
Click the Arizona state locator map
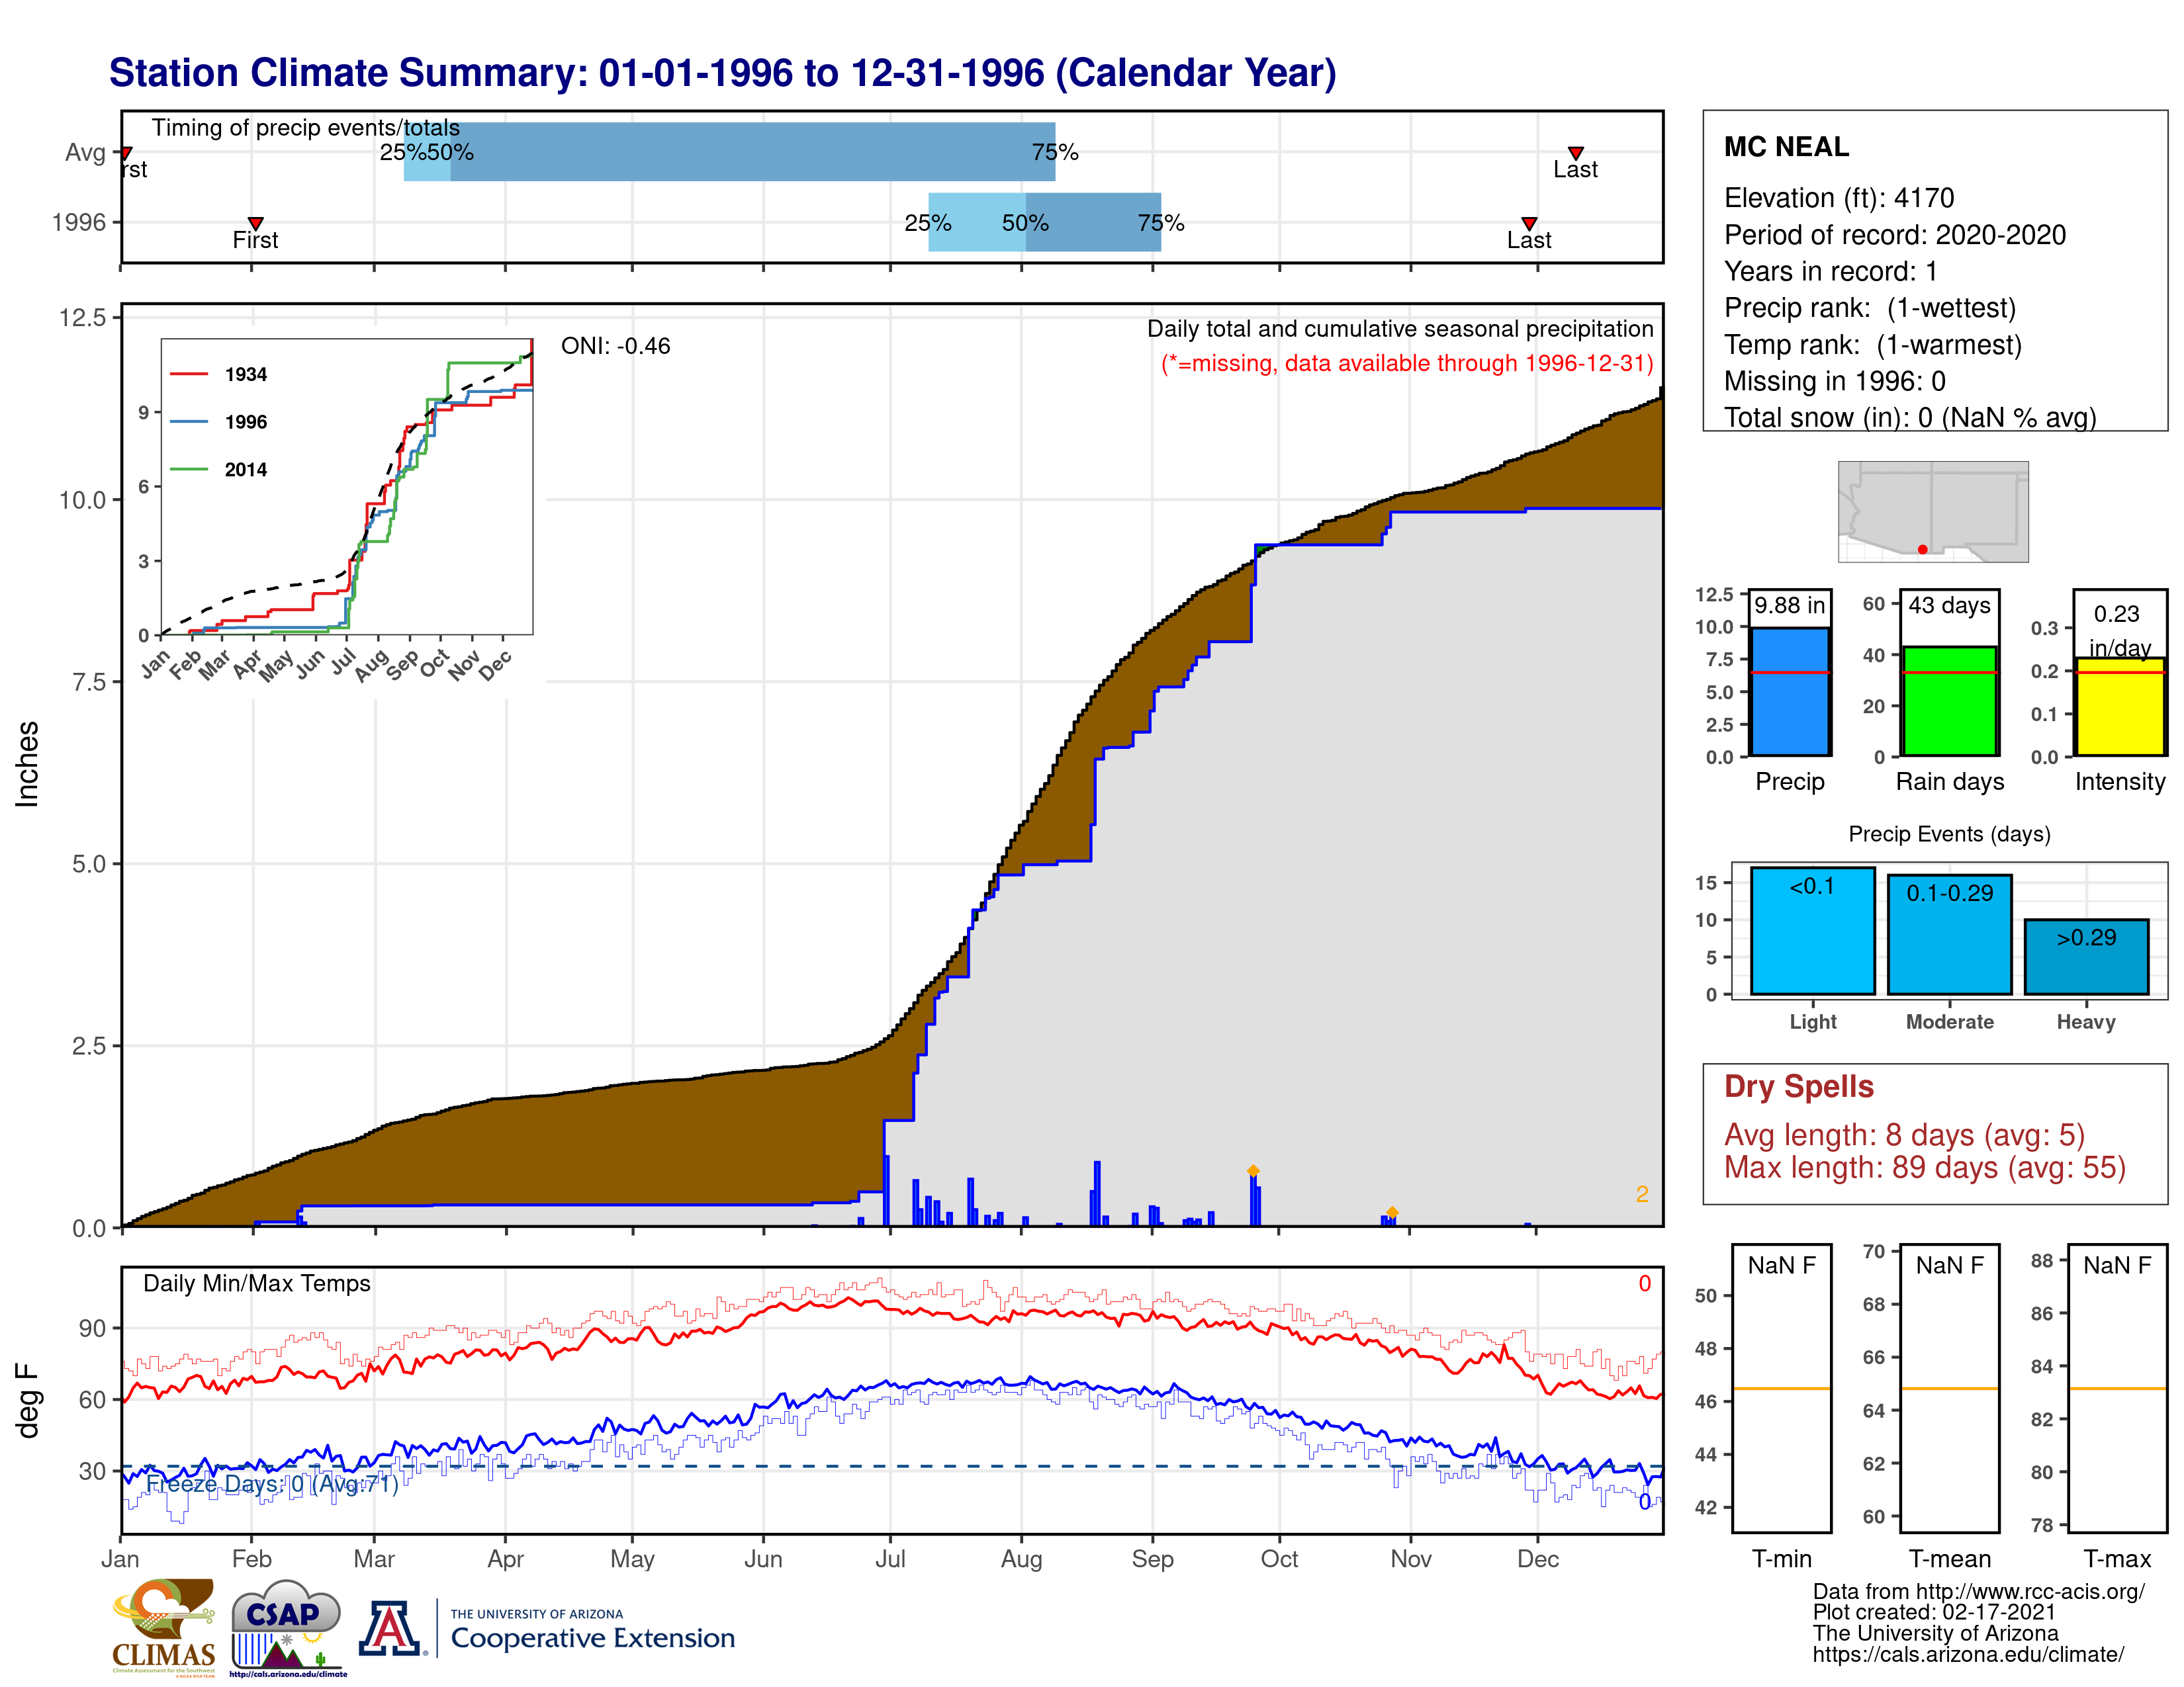(x=1933, y=511)
